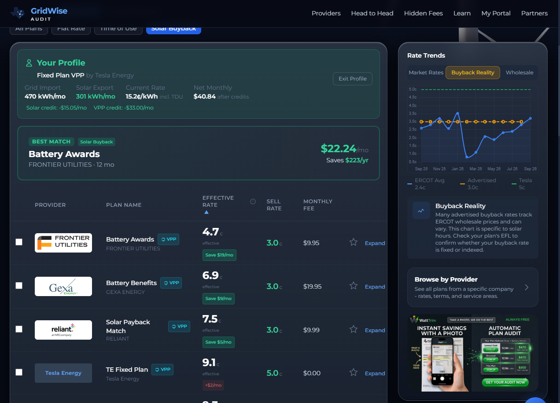The height and width of the screenshot is (403, 560).
Task: Click VPP badge on Battery Benefits row
Action: pyautogui.click(x=171, y=283)
